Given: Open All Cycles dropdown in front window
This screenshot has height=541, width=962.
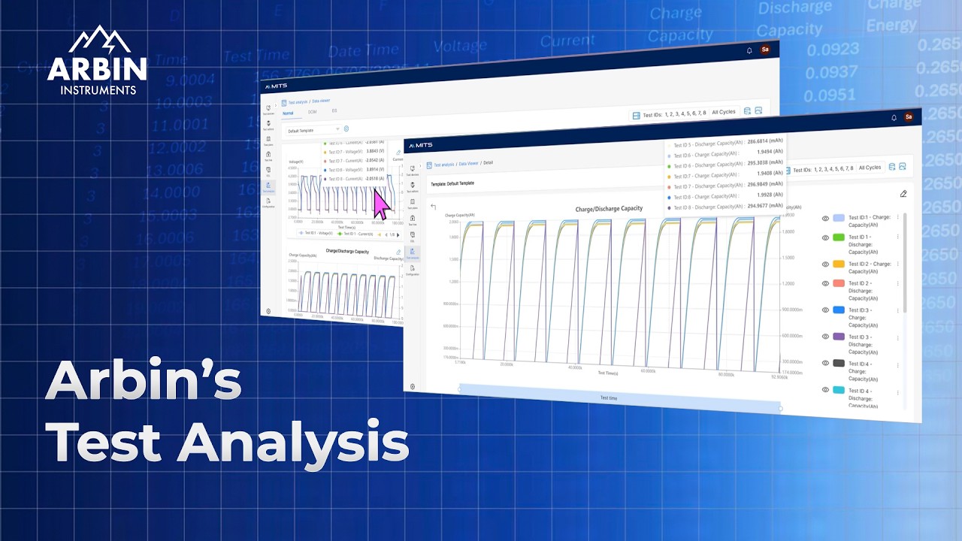Looking at the screenshot, I should coord(871,168).
